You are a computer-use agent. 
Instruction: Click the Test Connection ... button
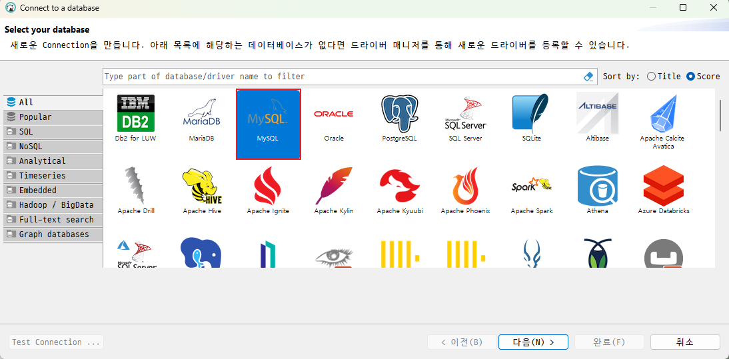coord(56,342)
